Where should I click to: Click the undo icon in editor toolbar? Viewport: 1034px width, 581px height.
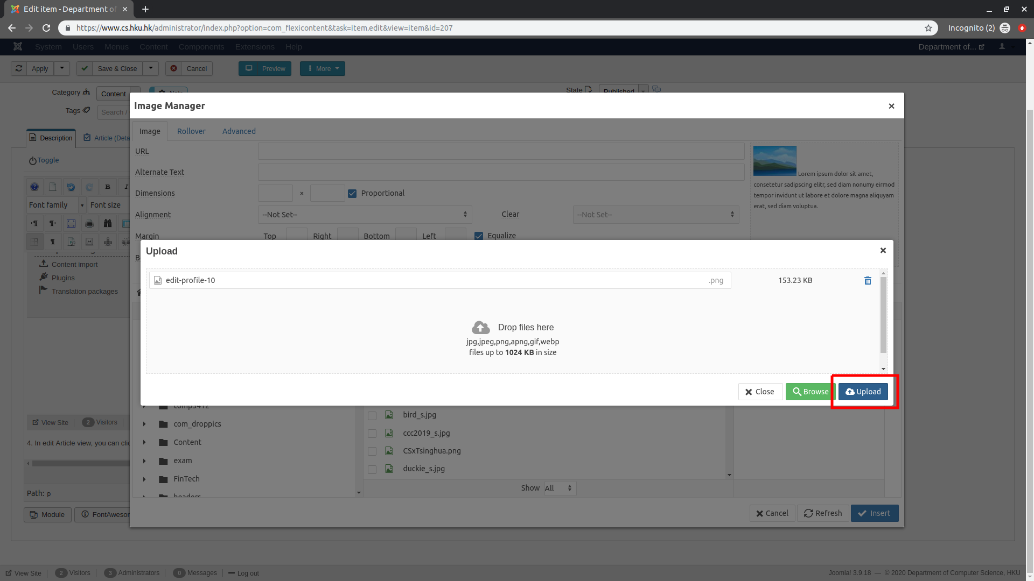71,187
